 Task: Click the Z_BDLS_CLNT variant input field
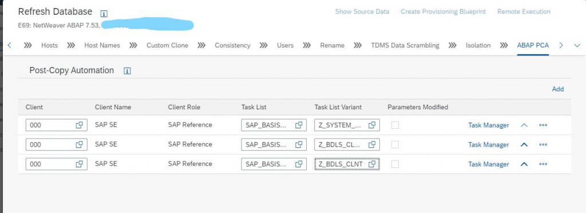[x=347, y=164]
